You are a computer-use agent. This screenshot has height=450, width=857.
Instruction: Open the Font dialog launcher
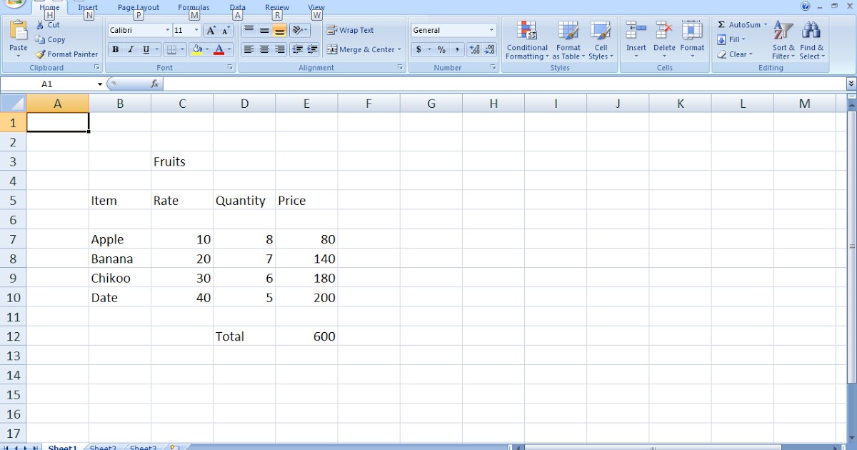click(230, 68)
